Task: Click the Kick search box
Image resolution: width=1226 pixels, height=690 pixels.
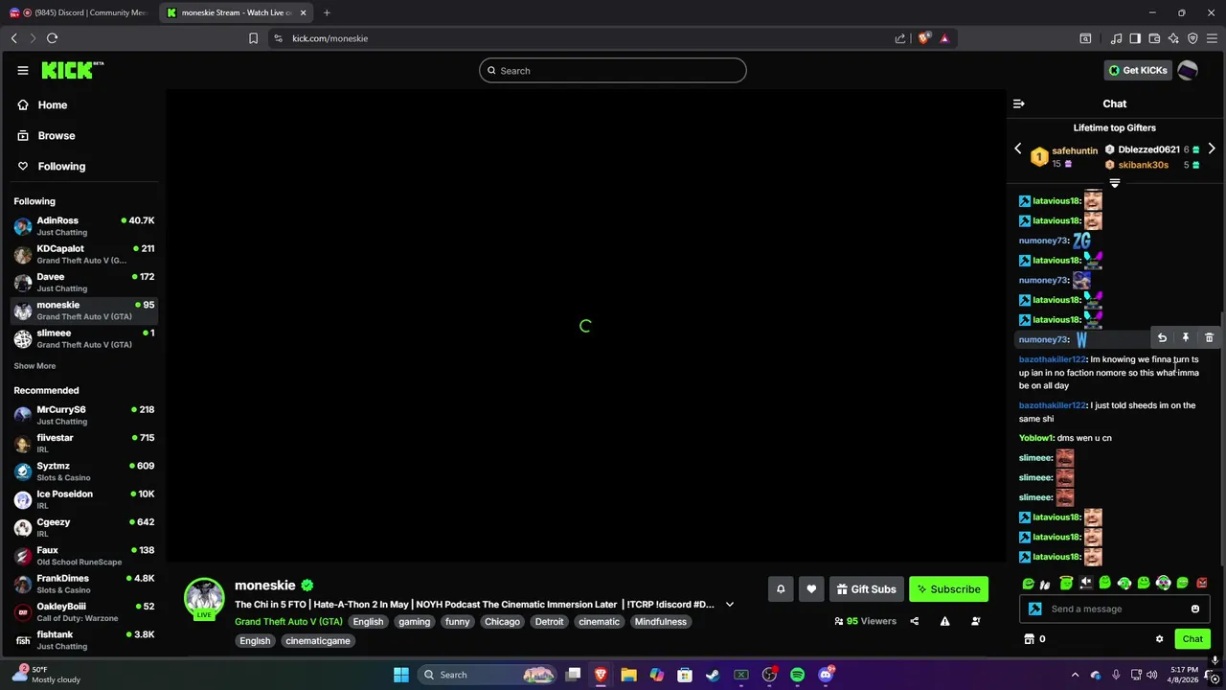Action: [613, 70]
